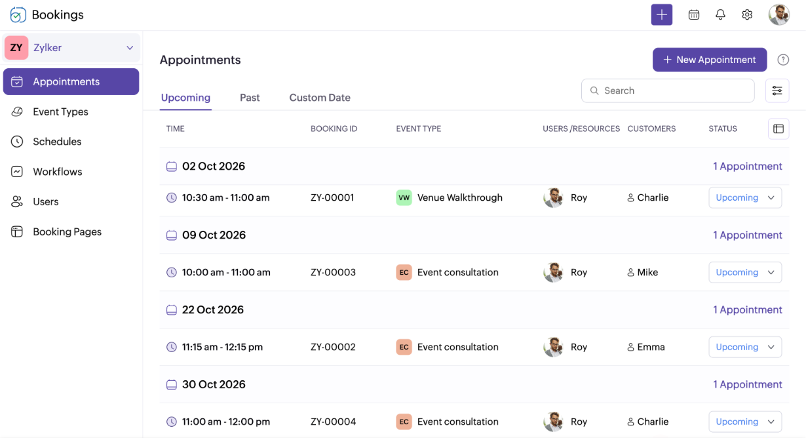The image size is (806, 438).
Task: Click 1 Appointment link for 09 Oct 2026
Action: [x=748, y=235]
